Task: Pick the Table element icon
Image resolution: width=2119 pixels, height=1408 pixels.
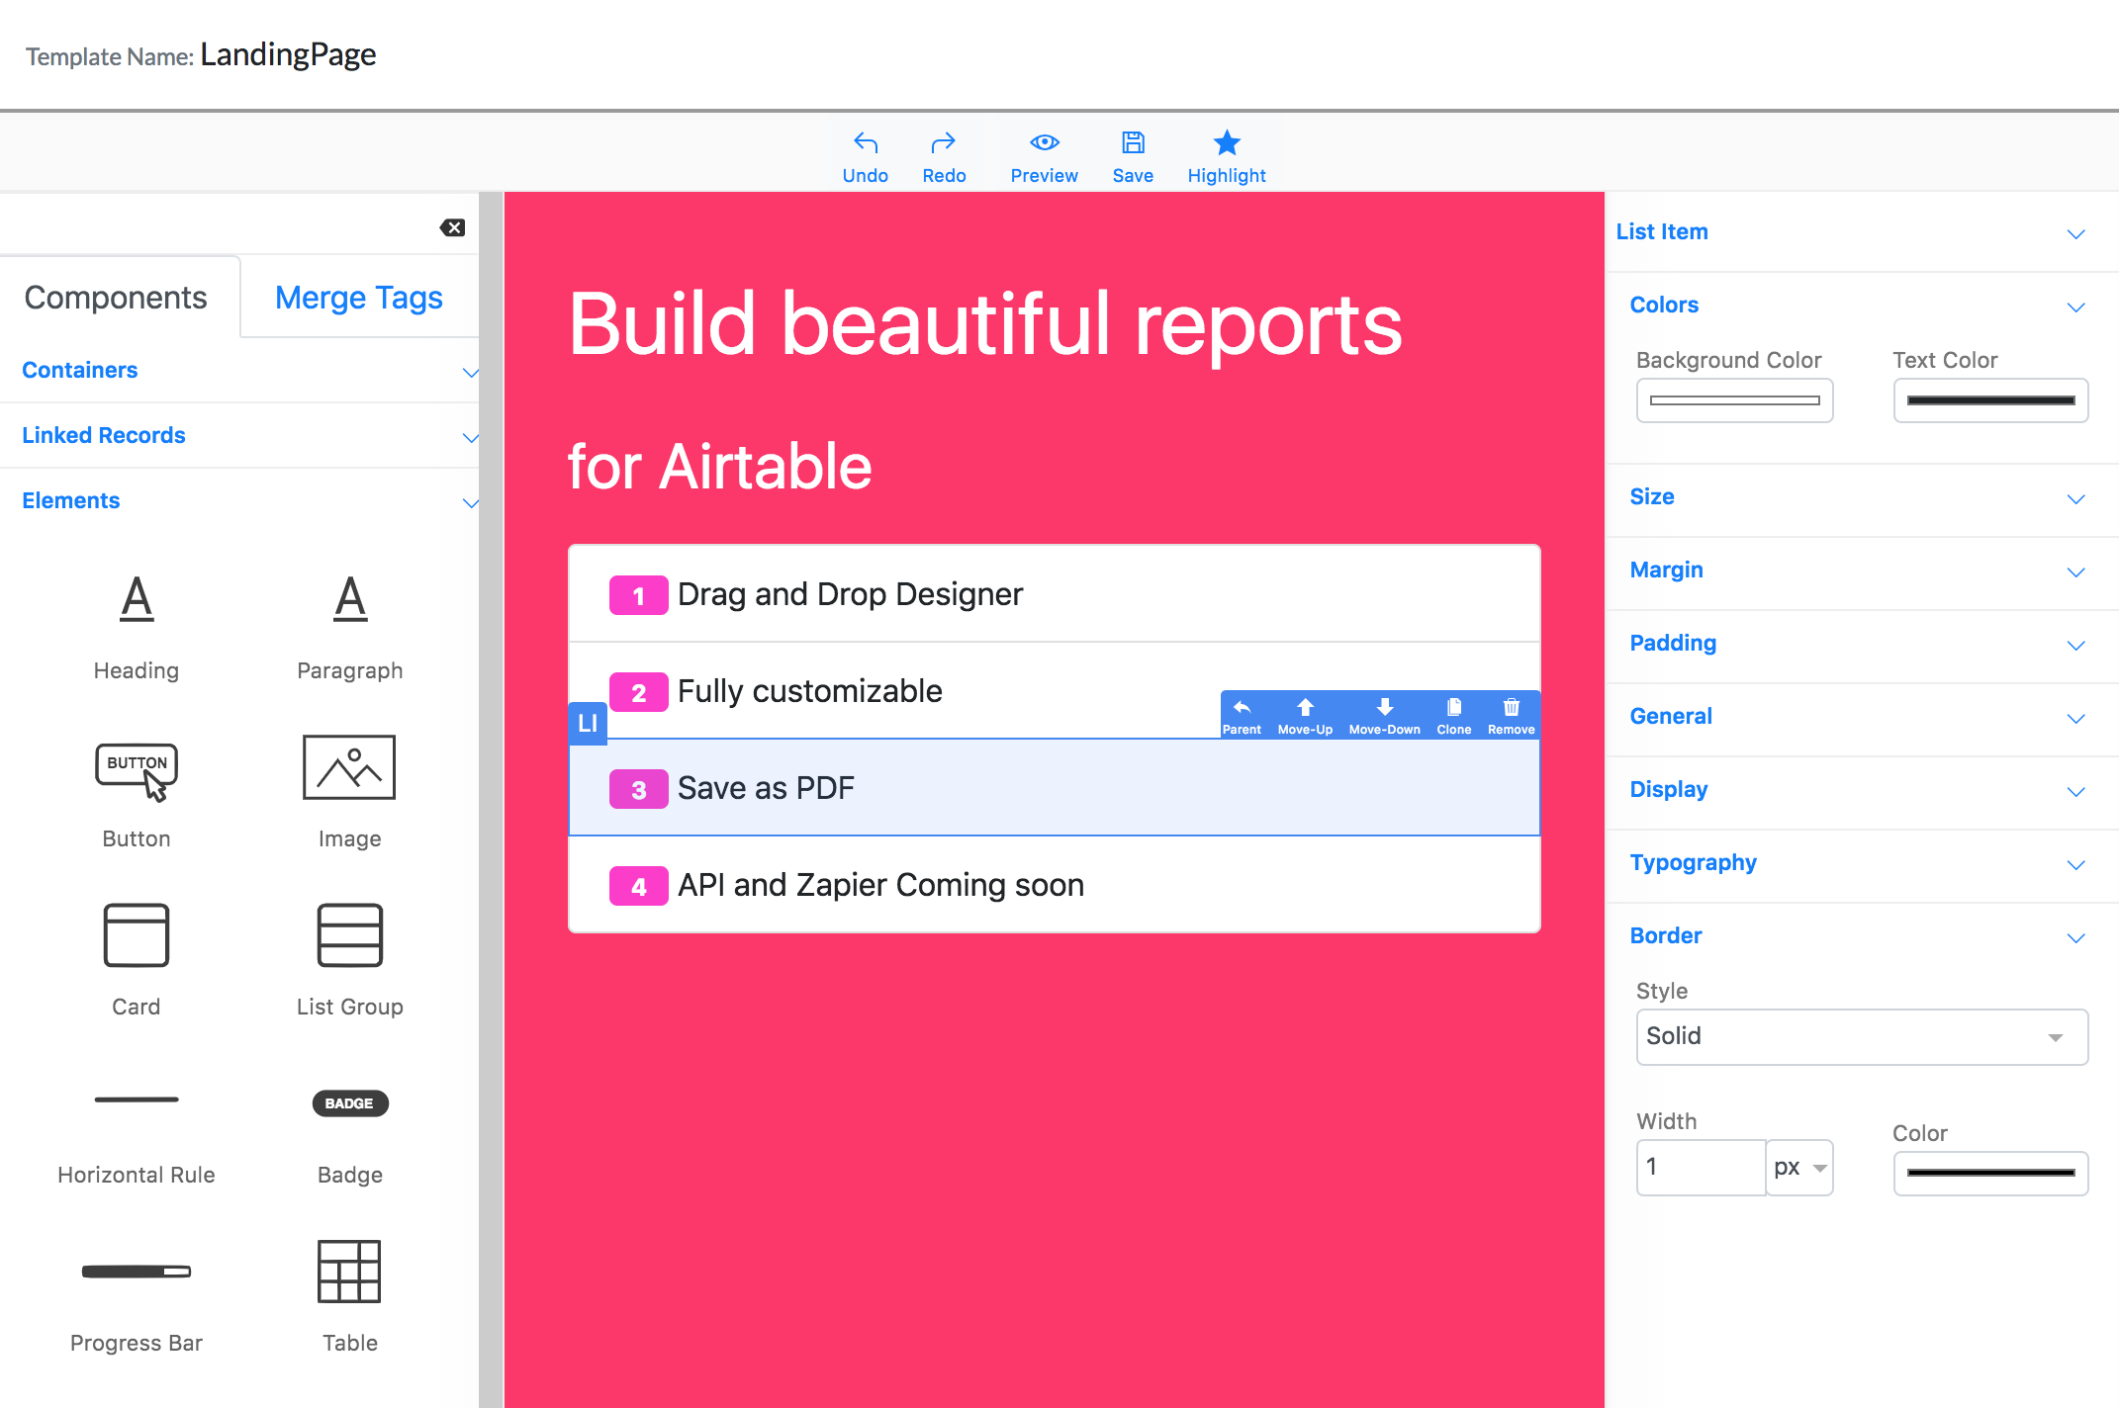Action: click(x=349, y=1272)
